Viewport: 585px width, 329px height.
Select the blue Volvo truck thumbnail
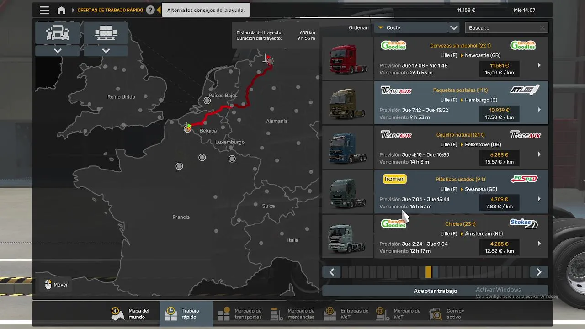pyautogui.click(x=348, y=147)
